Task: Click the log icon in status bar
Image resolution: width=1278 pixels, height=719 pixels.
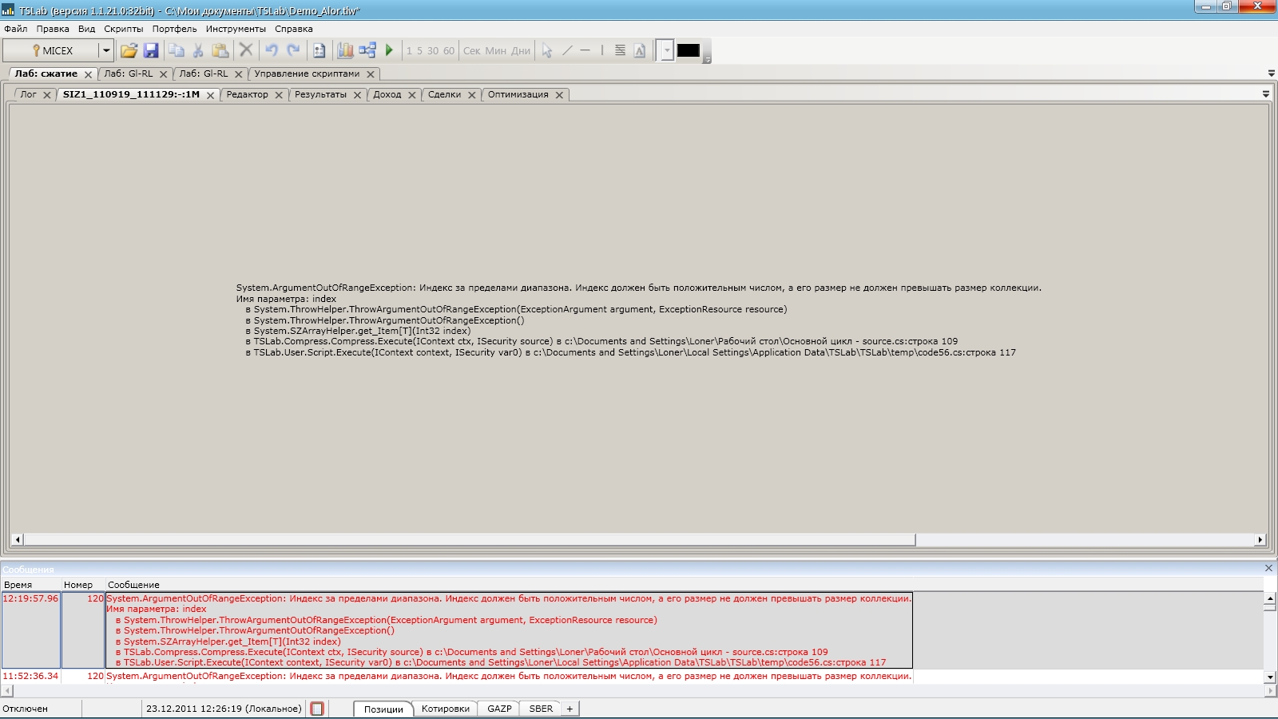Action: click(x=317, y=709)
